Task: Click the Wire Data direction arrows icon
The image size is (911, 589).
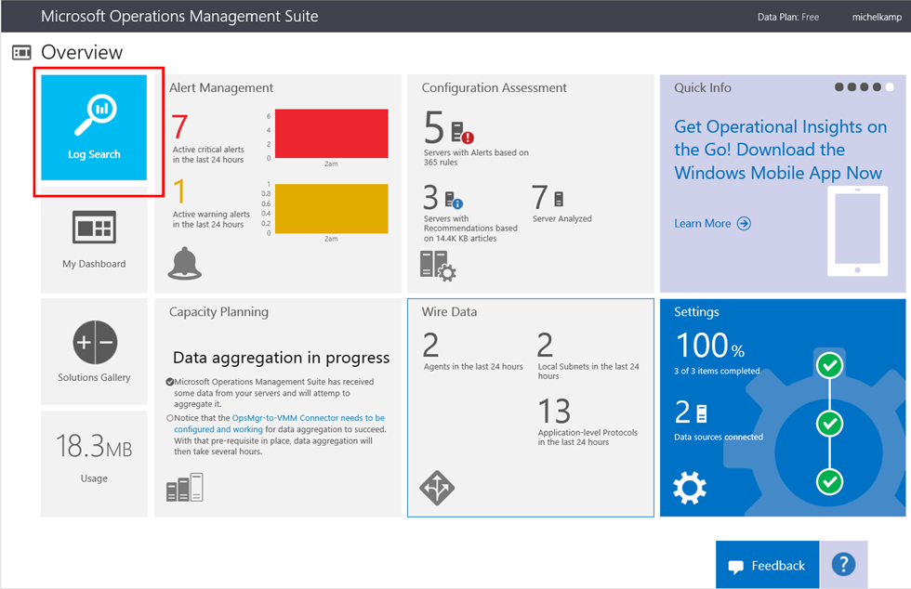Action: point(437,488)
